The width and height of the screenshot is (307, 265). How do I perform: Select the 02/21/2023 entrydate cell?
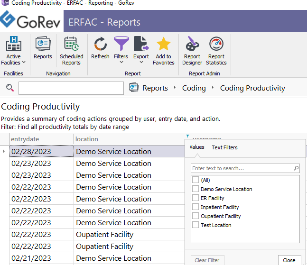pyautogui.click(x=41, y=258)
